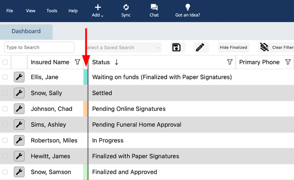Click the Clear Filters icon
The height and width of the screenshot is (180, 294).
pyautogui.click(x=264, y=47)
